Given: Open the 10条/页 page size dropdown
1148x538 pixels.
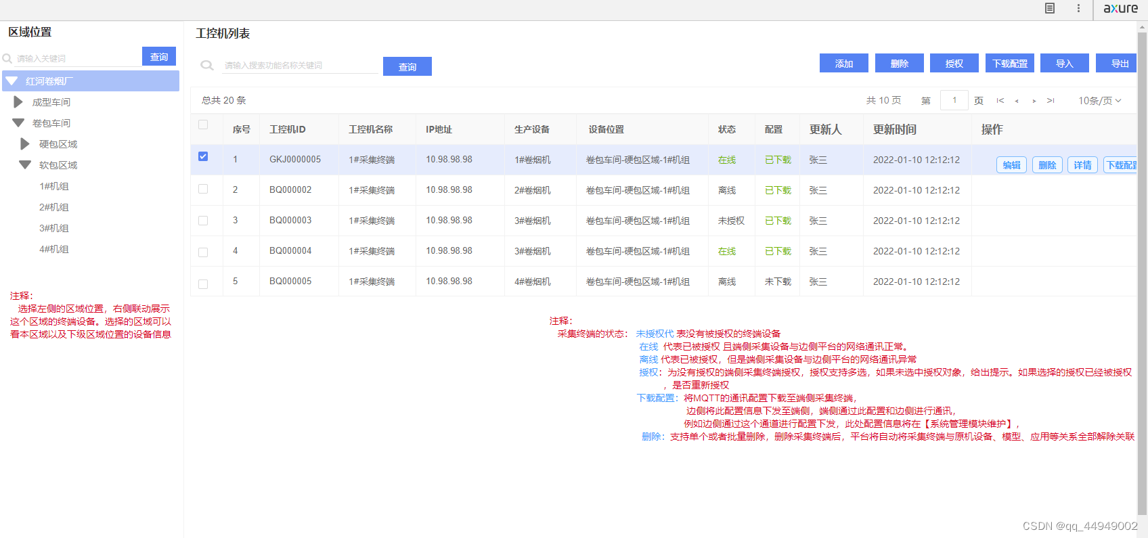Looking at the screenshot, I should (x=1100, y=101).
